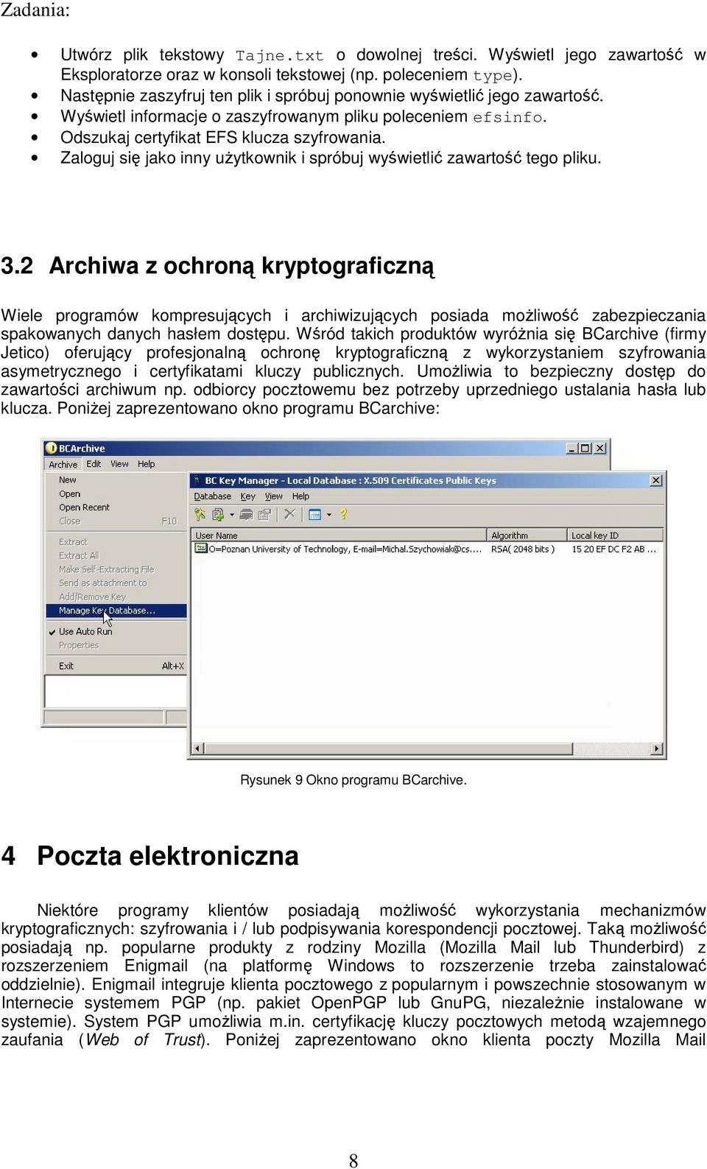Viewport: 707px width, 1169px height.
Task: Click the grayed Add/Remove Key item
Action: (x=116, y=597)
